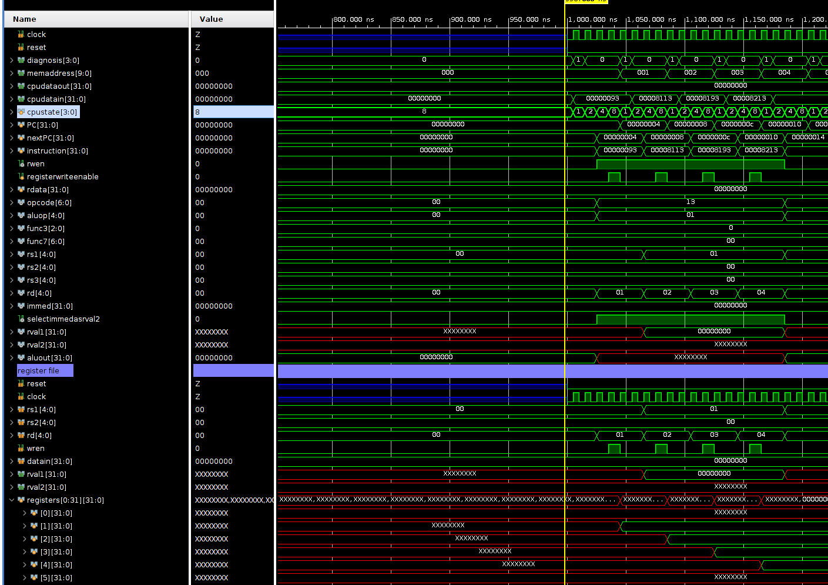The height and width of the screenshot is (585, 828).
Task: Expand the diagnosis[3:0] signal
Action: coord(12,60)
